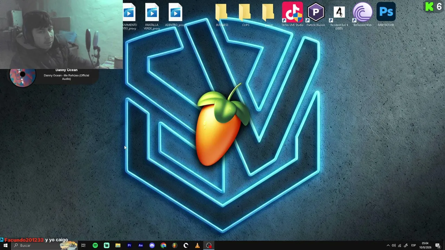The height and width of the screenshot is (250, 445).
Task: Open the notification center with 4 notifications
Action: 438,245
